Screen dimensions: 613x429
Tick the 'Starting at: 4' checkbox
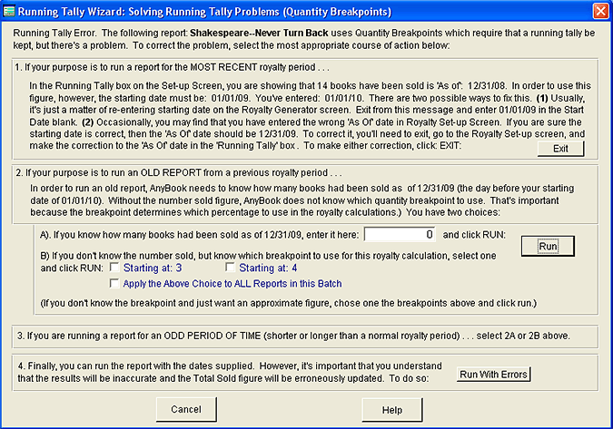coord(231,268)
